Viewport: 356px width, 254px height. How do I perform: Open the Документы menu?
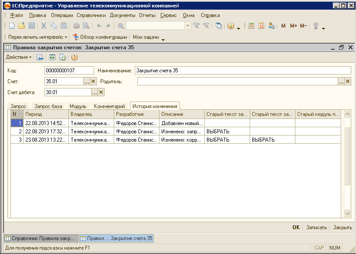tap(122, 15)
